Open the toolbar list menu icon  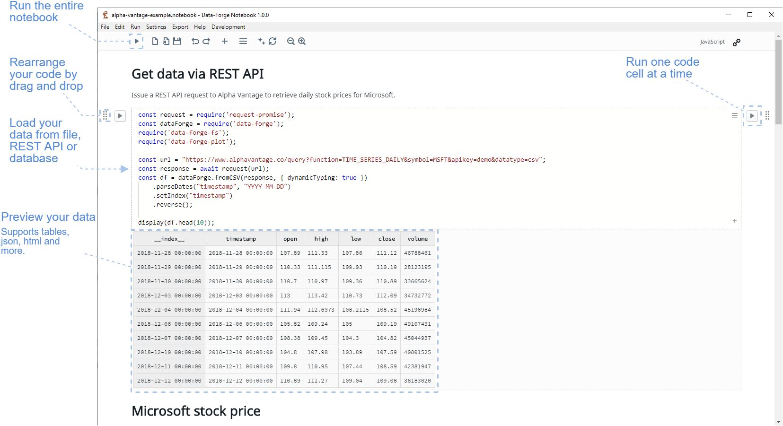point(243,42)
